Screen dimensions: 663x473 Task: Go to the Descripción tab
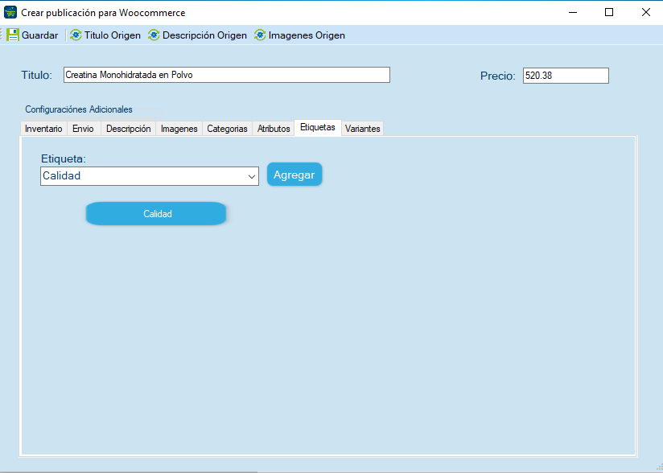coord(128,129)
